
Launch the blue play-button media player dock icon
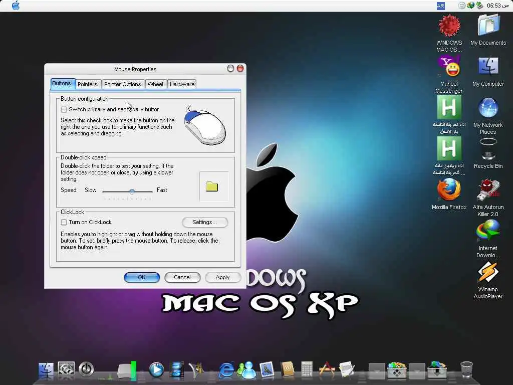coord(156,370)
